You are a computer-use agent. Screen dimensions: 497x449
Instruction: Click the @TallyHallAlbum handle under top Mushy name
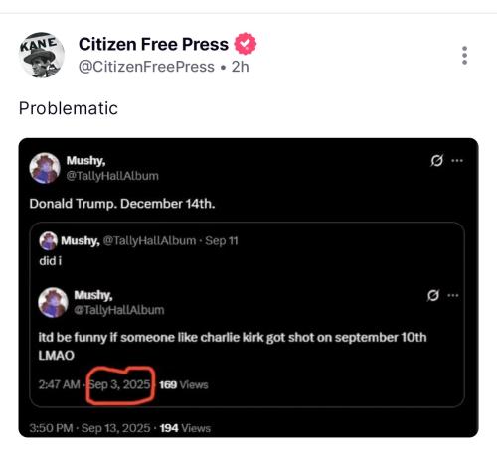[x=112, y=176]
